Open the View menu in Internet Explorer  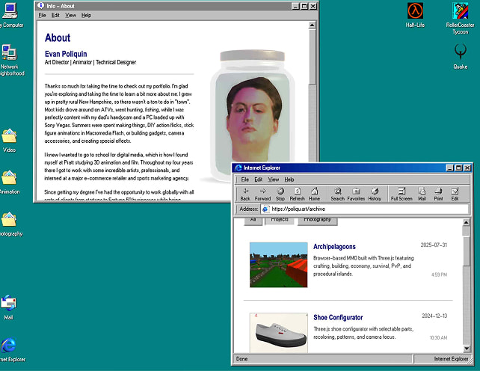click(x=274, y=180)
